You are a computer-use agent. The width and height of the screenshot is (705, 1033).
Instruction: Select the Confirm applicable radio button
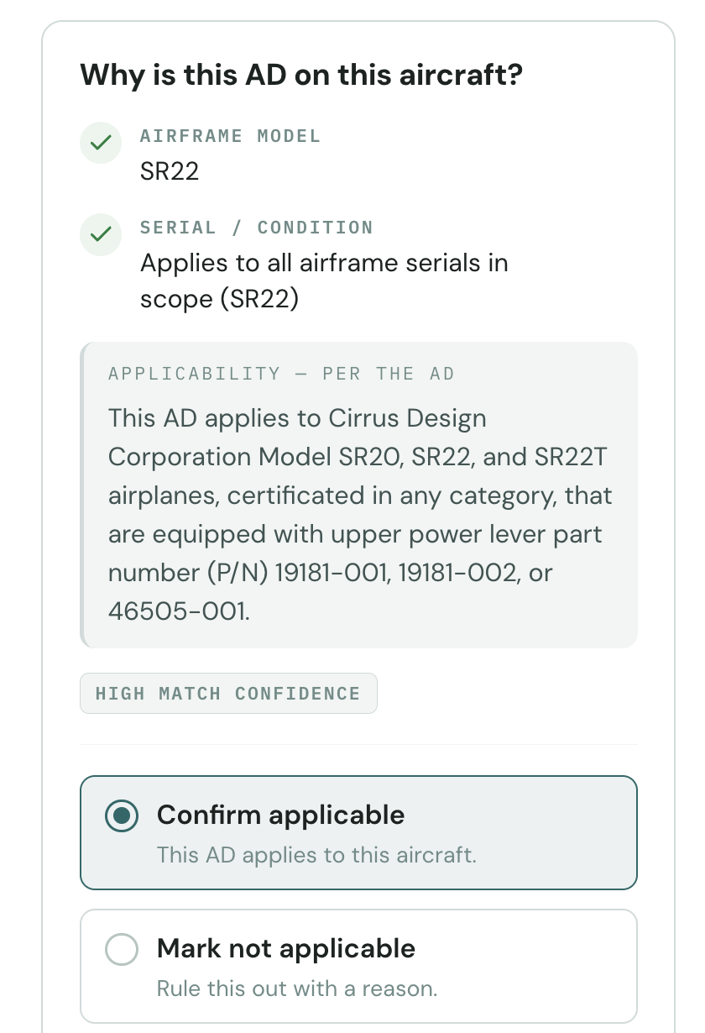(x=122, y=815)
